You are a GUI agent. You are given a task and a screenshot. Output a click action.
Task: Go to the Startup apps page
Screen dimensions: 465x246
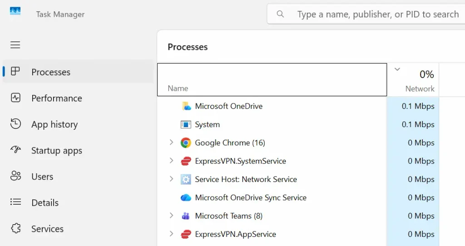tap(78, 151)
